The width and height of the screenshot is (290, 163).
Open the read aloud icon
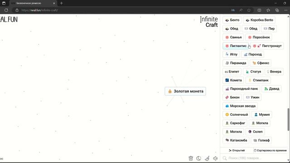241,10
